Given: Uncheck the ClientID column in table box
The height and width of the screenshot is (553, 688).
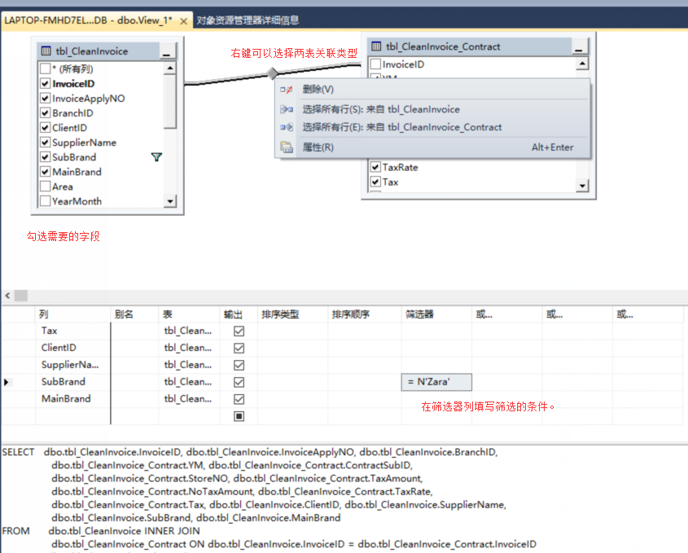Looking at the screenshot, I should (x=46, y=128).
